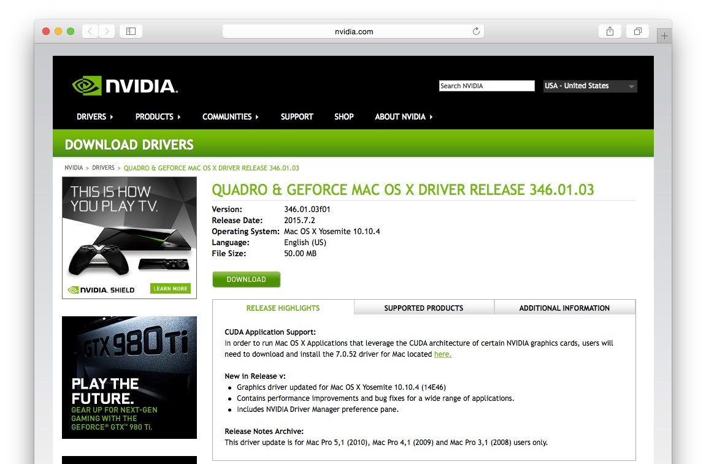This screenshot has height=464, width=706.
Task: Click the Safari back arrow button
Action: [90, 31]
